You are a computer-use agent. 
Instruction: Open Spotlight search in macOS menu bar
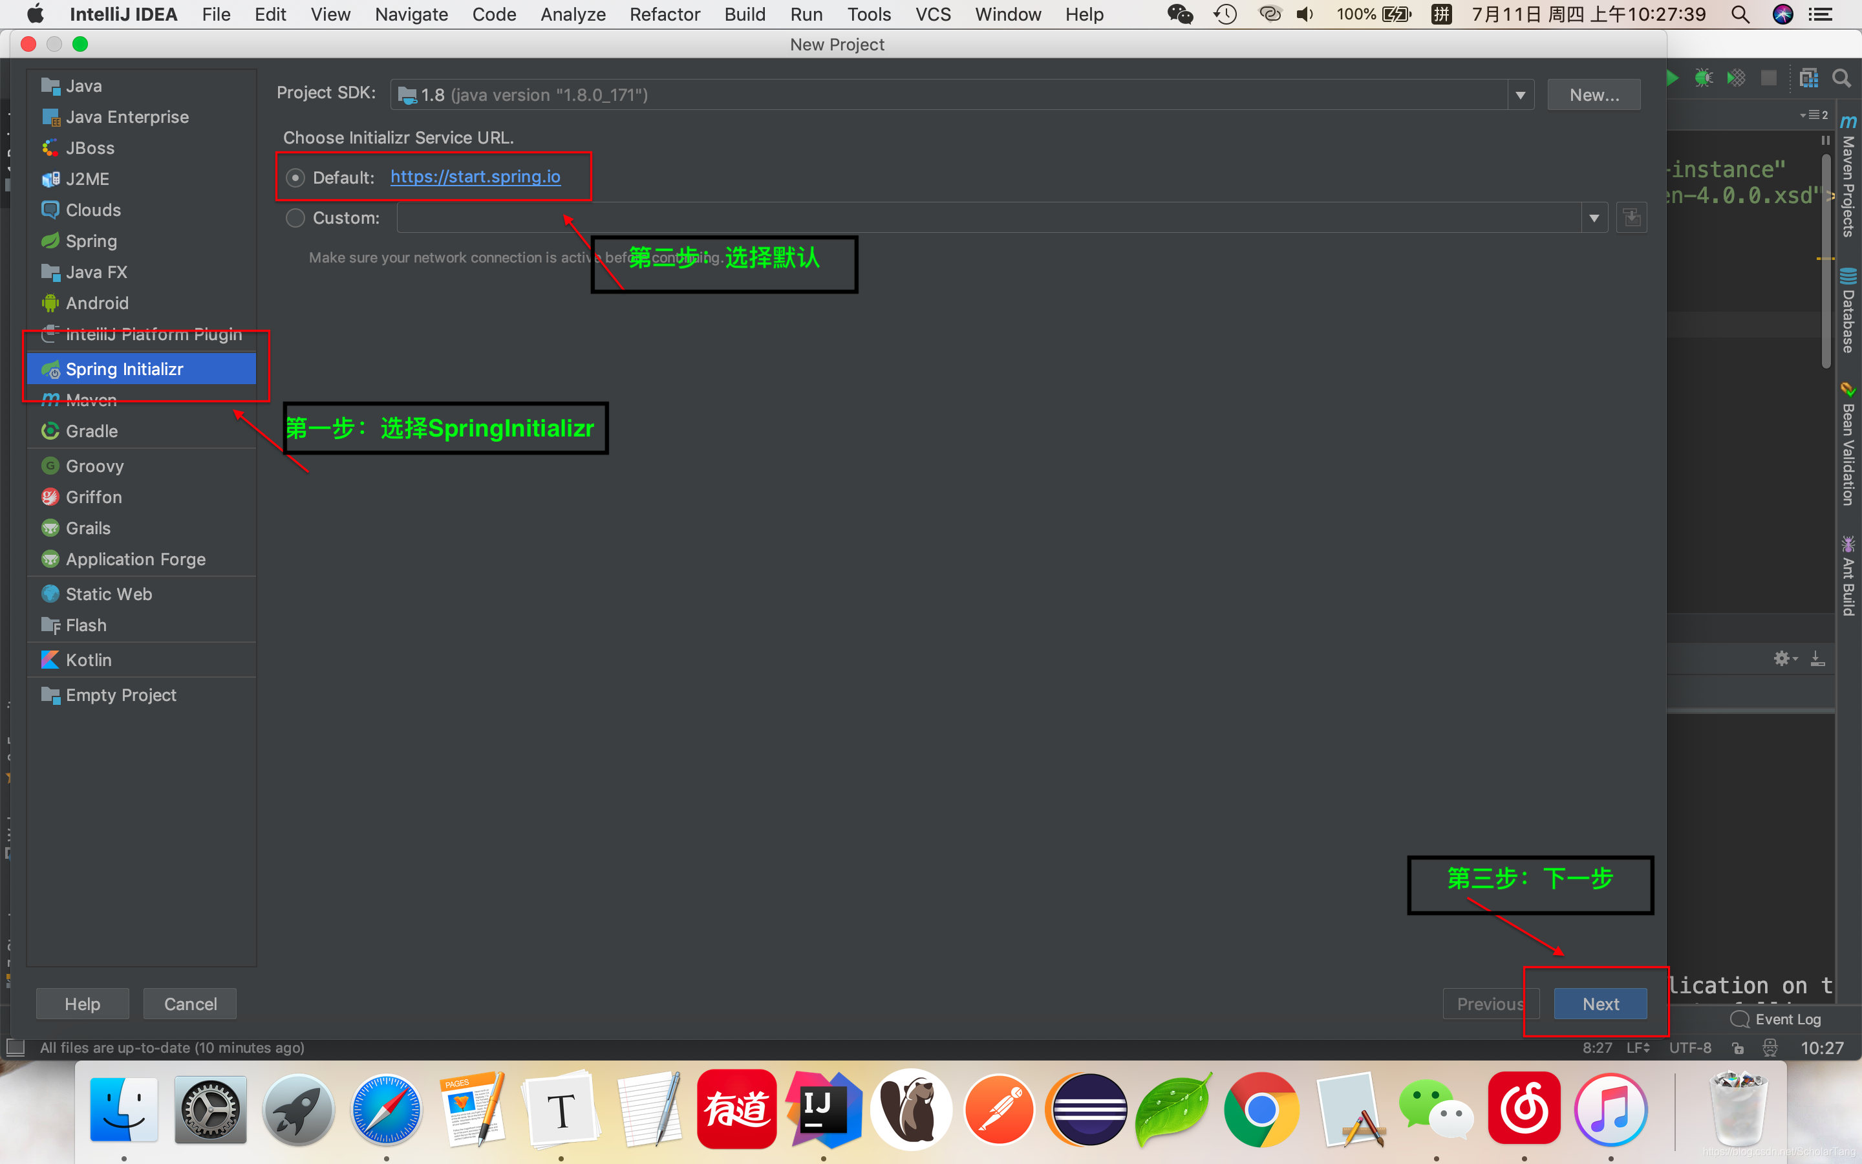(x=1740, y=14)
